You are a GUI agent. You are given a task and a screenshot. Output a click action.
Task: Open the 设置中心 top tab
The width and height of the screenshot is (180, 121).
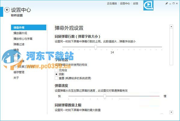(125, 4)
